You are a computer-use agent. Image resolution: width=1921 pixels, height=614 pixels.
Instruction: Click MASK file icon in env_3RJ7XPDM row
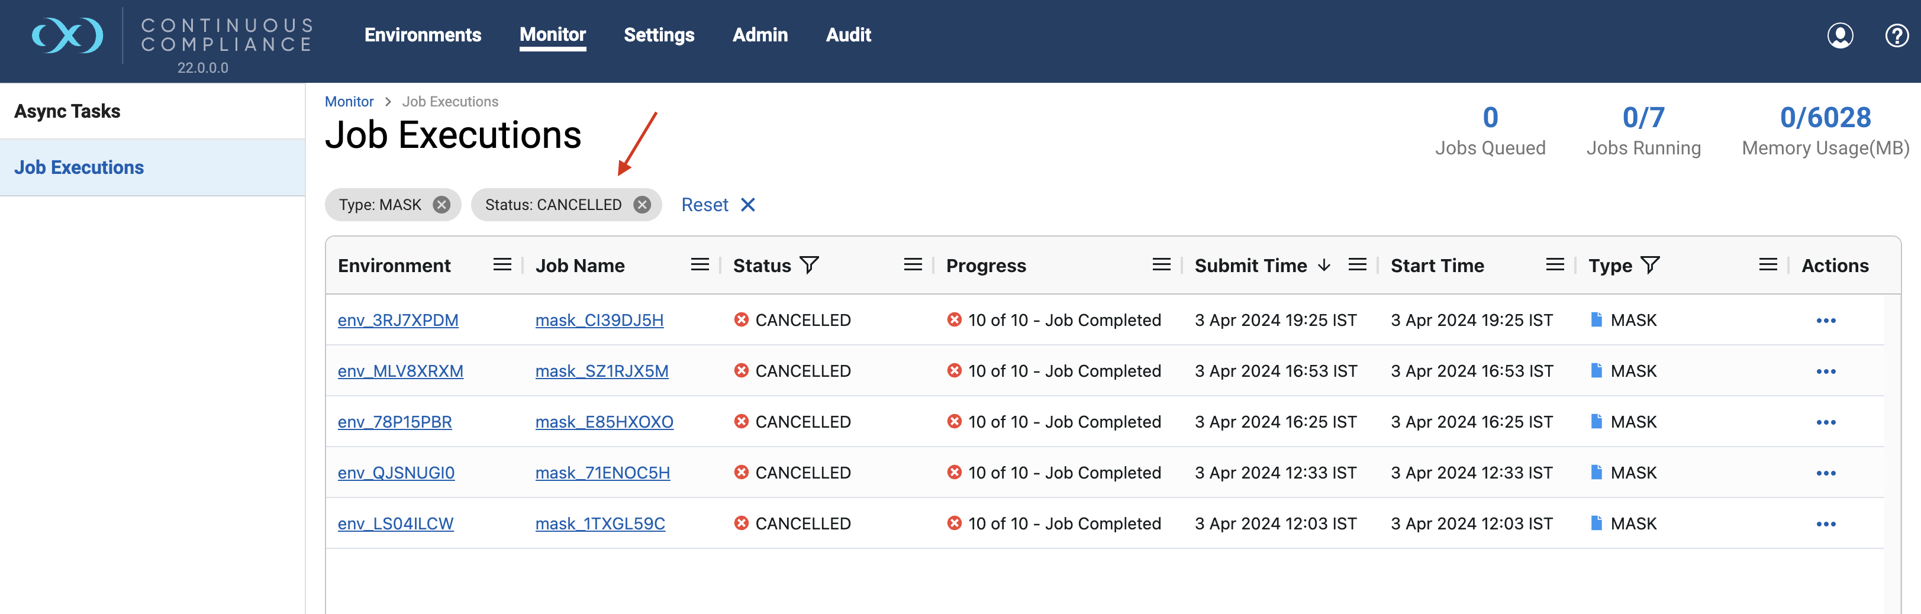tap(1597, 319)
